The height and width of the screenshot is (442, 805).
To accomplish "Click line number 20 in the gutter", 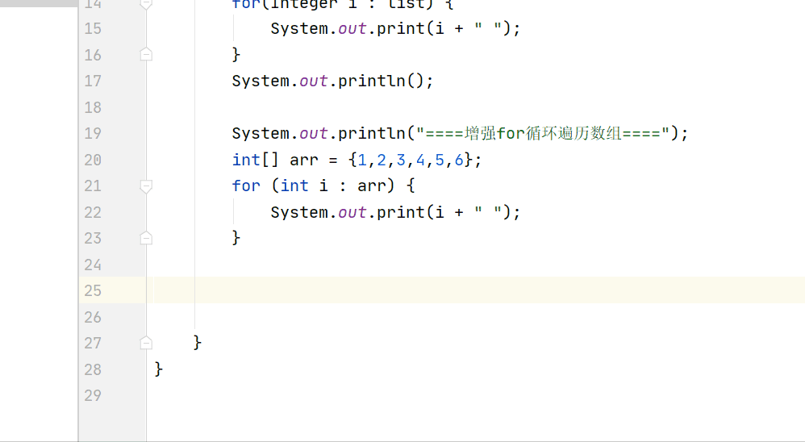I will pyautogui.click(x=93, y=160).
